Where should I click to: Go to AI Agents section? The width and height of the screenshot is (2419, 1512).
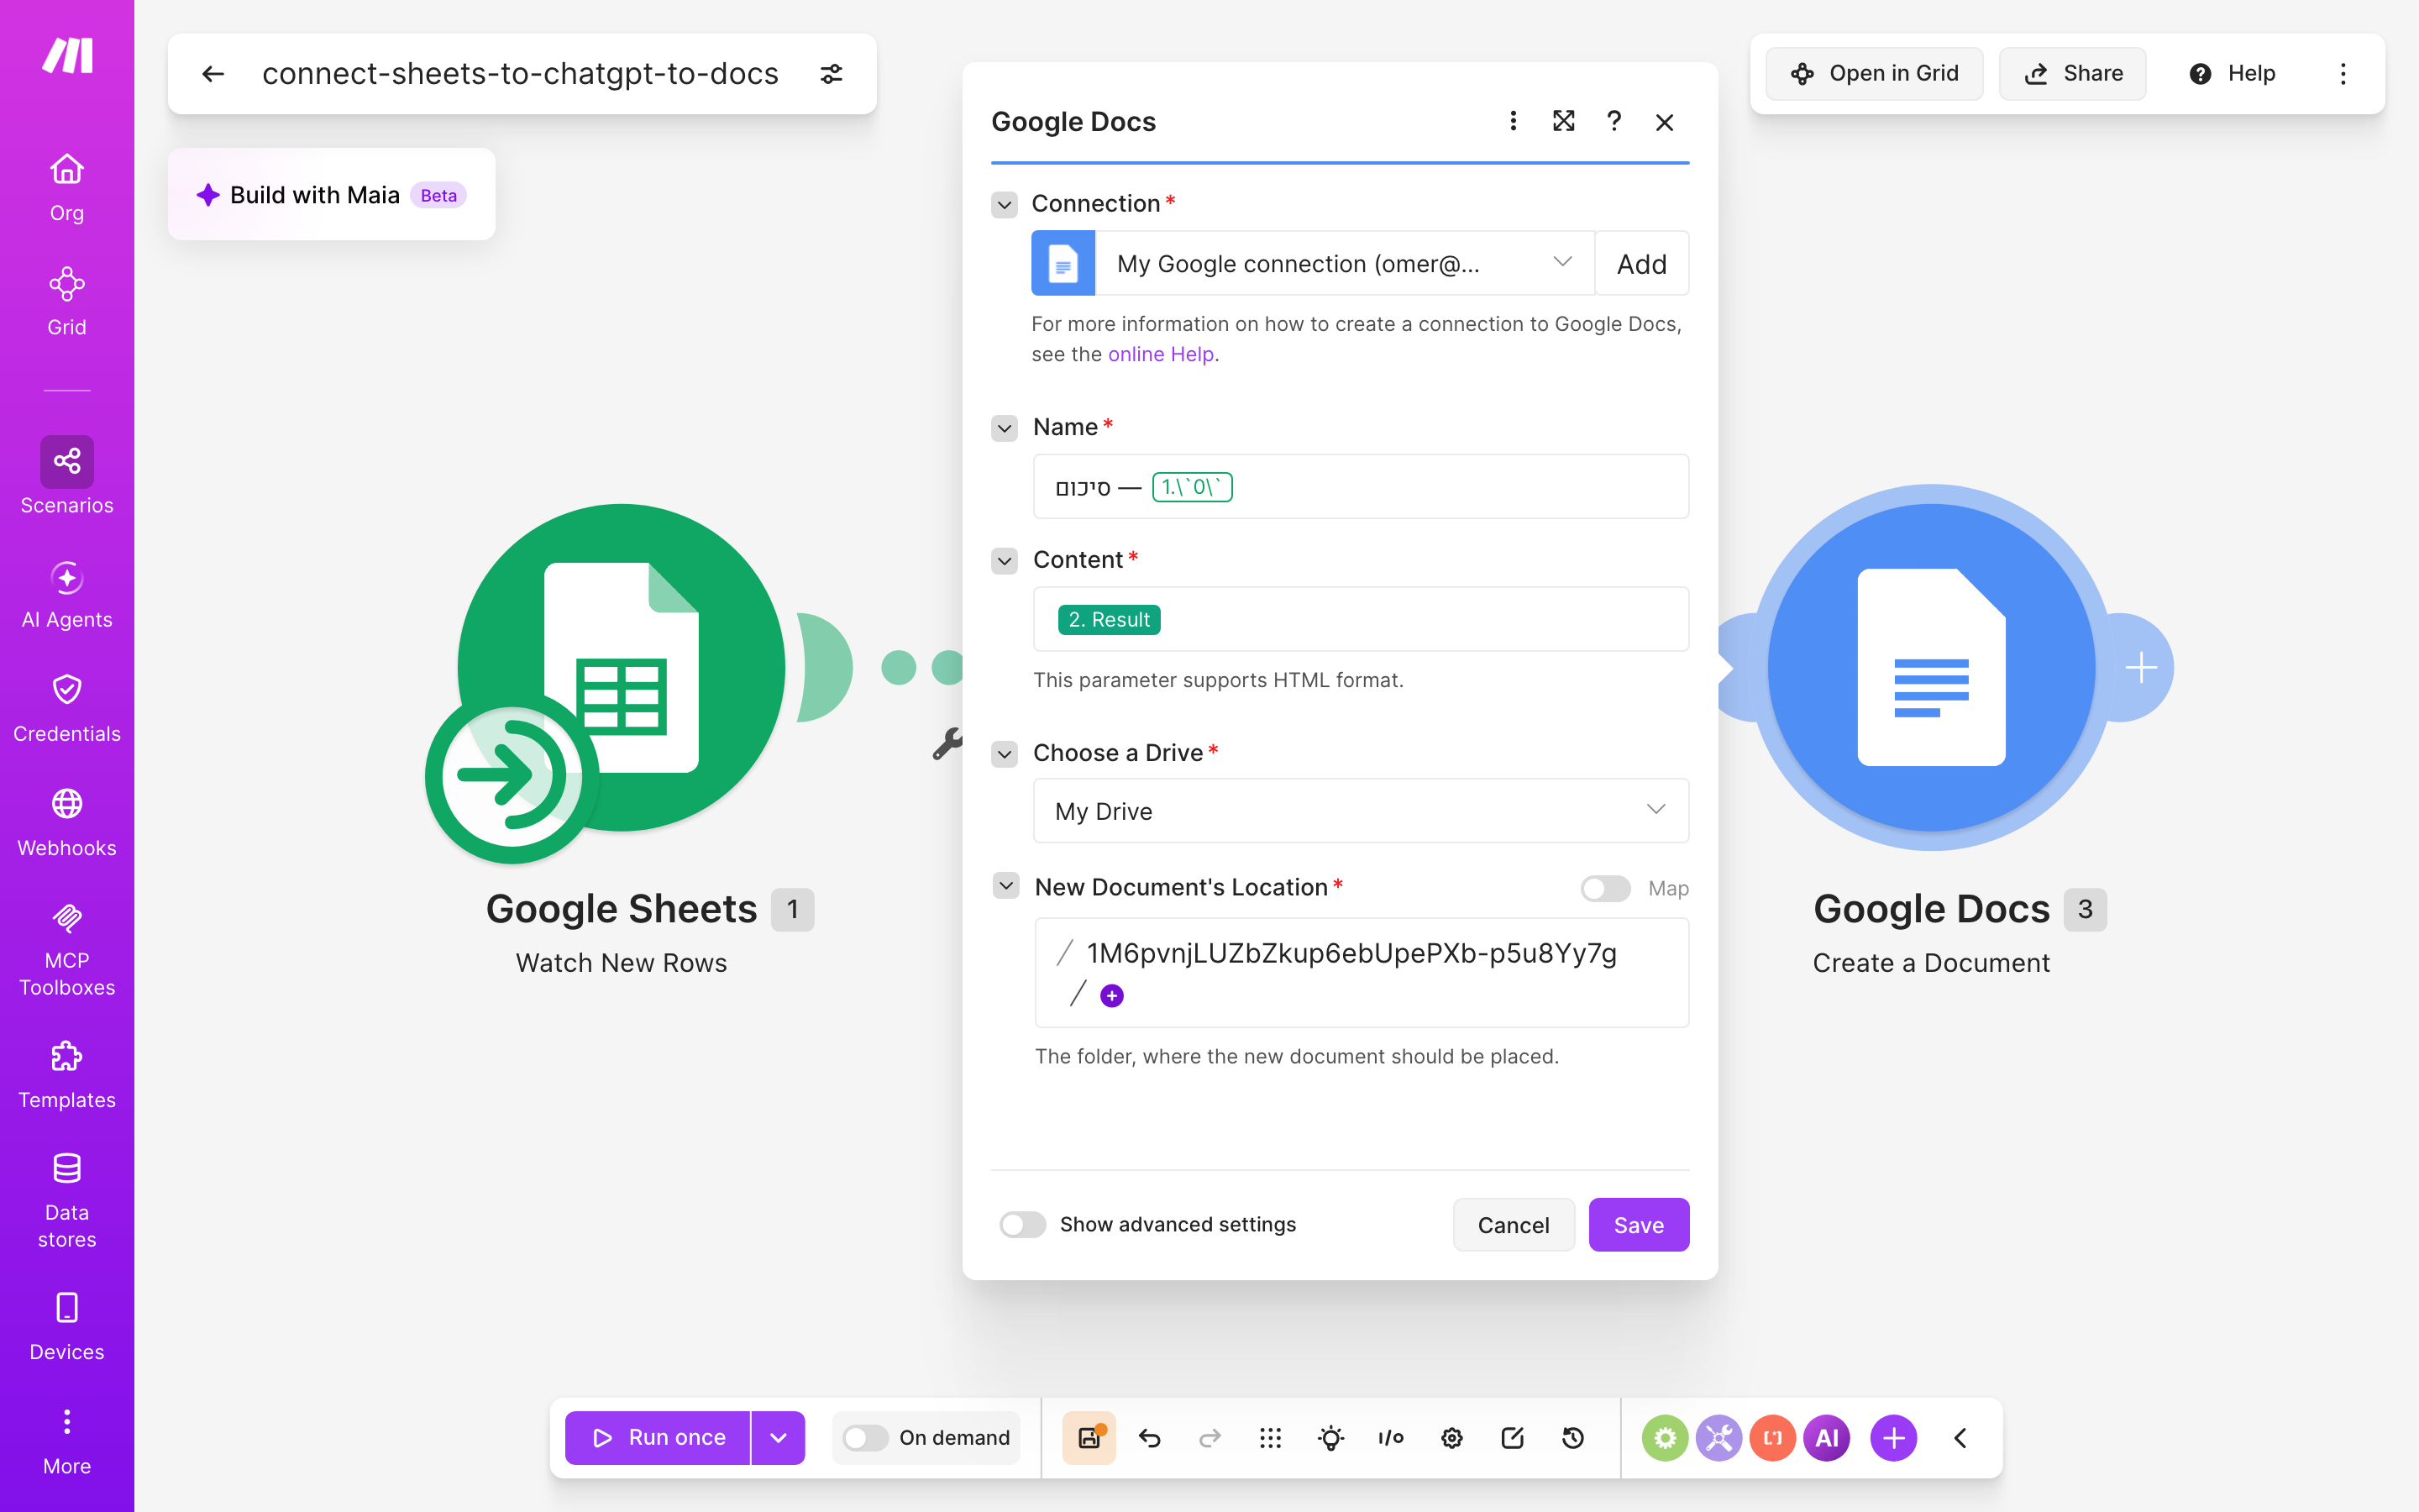tap(67, 594)
